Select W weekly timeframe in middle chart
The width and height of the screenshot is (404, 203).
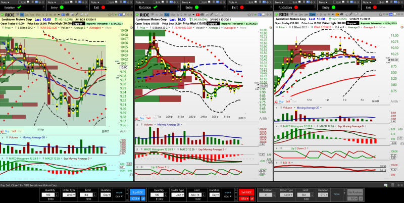(x=185, y=15)
